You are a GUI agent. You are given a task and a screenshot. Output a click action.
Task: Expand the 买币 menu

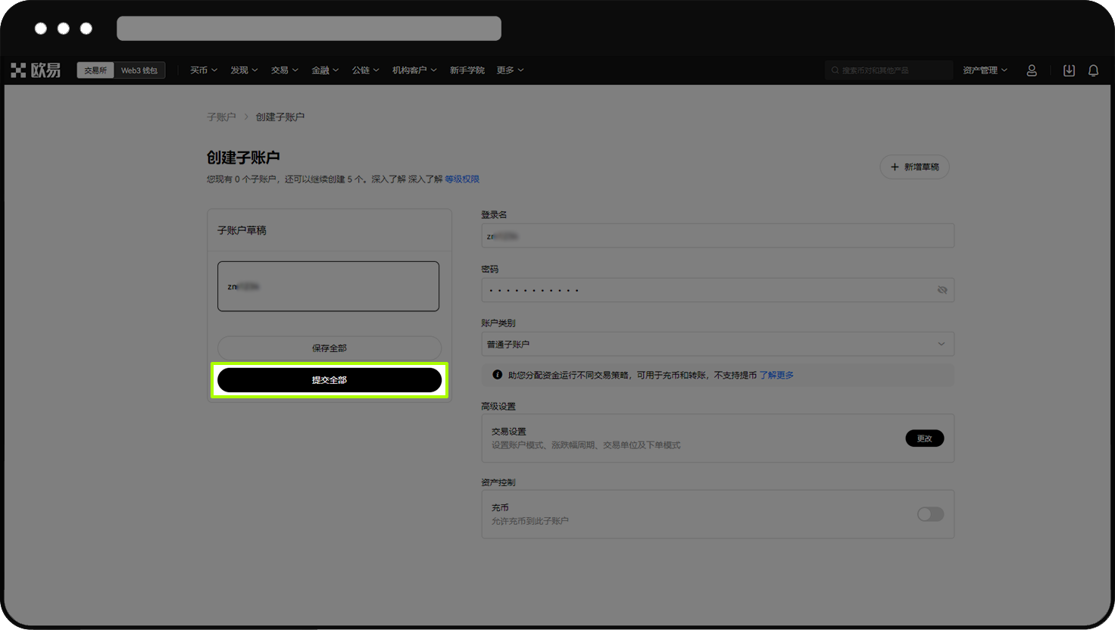203,70
